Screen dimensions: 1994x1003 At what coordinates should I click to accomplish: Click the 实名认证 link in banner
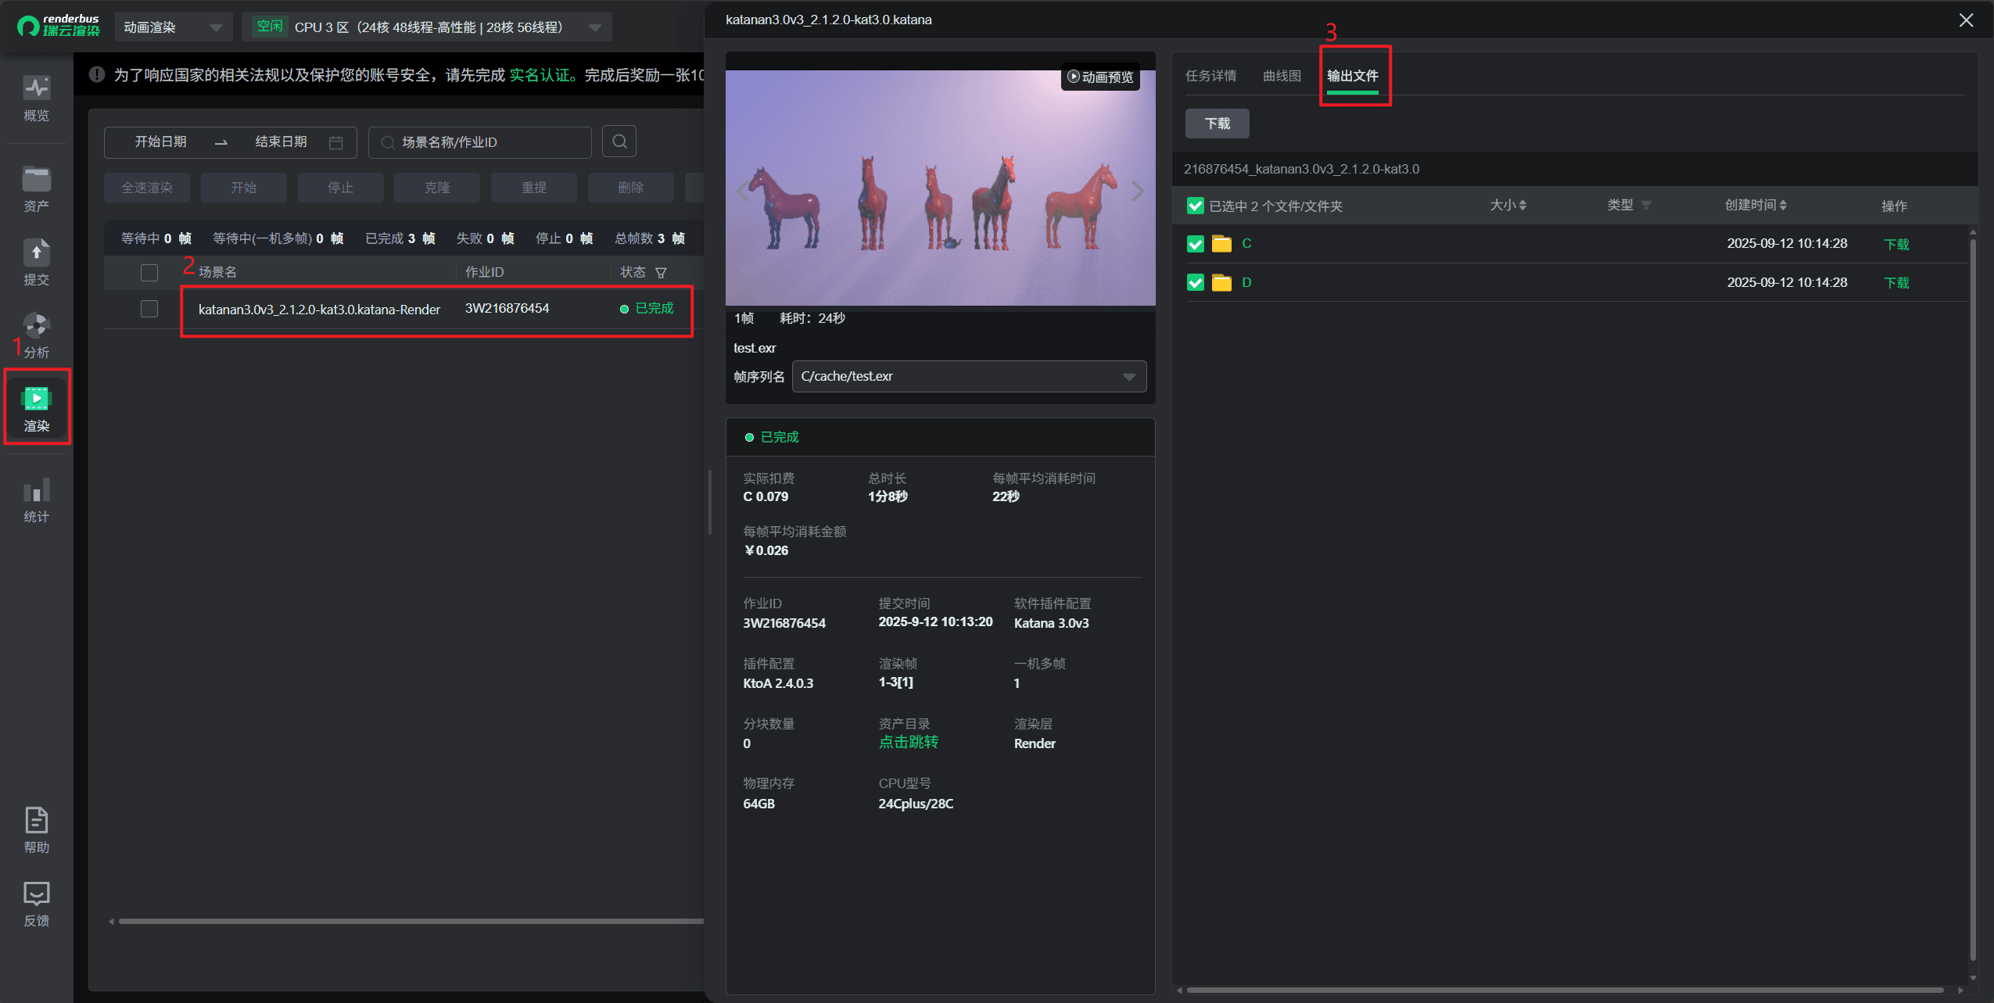point(540,75)
